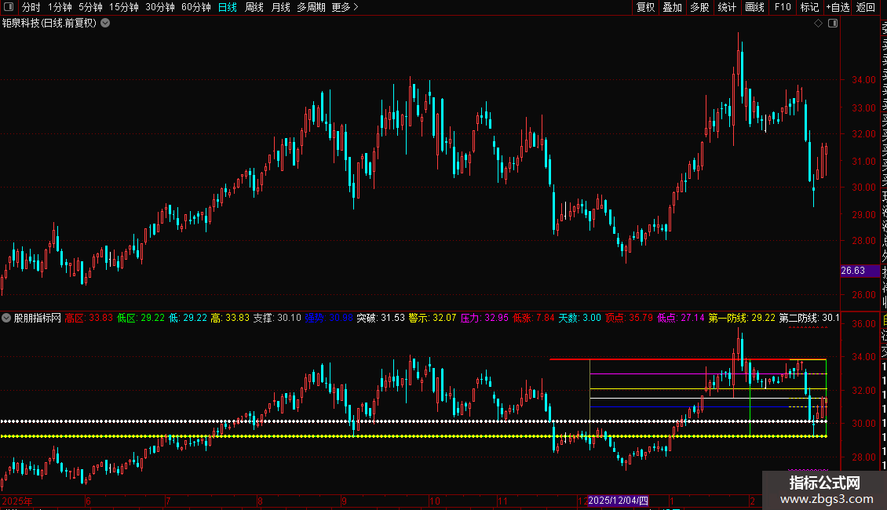This screenshot has width=887, height=510.
Task: Click the 突破: 31.53 indicator value
Action: click(381, 318)
